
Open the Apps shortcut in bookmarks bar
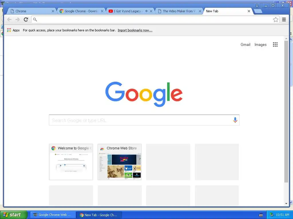click(13, 30)
